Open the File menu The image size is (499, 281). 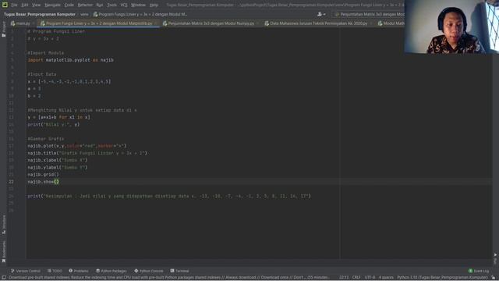click(x=14, y=5)
